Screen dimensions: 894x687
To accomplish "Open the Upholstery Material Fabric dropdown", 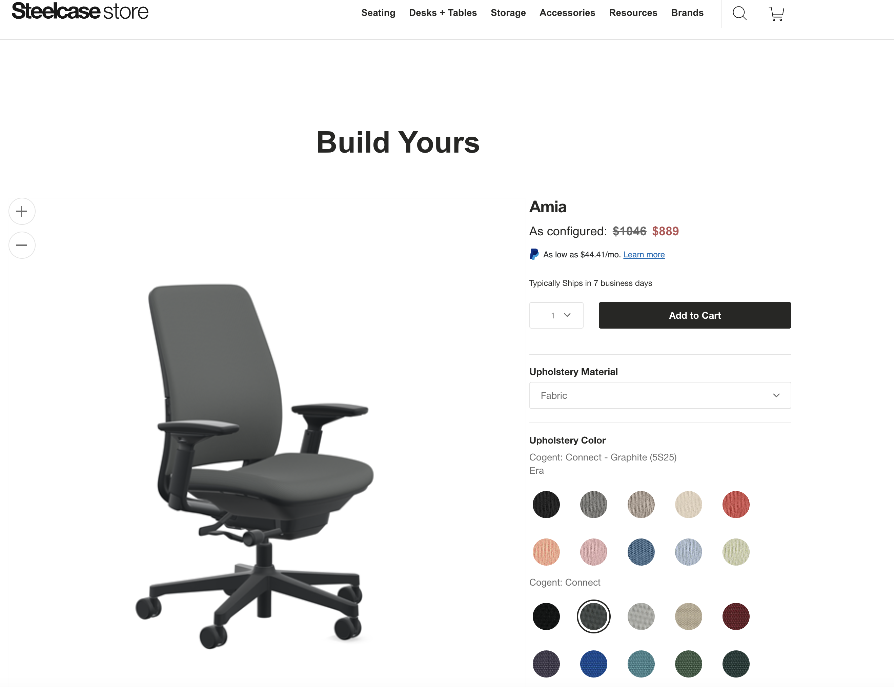I will point(660,395).
